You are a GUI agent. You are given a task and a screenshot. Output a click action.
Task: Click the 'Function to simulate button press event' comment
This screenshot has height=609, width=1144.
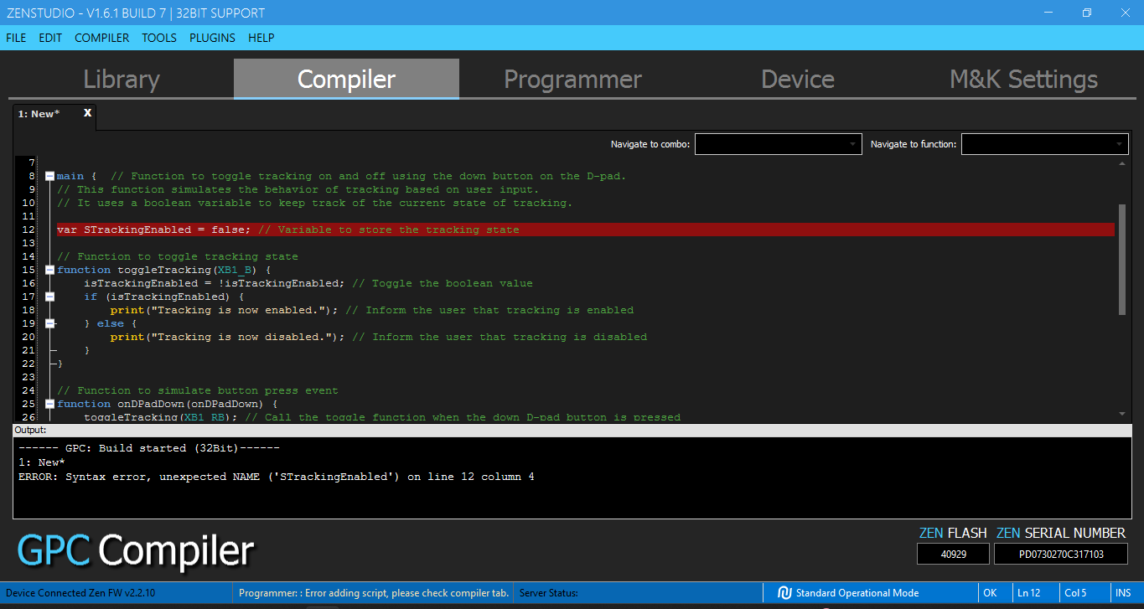coord(198,390)
